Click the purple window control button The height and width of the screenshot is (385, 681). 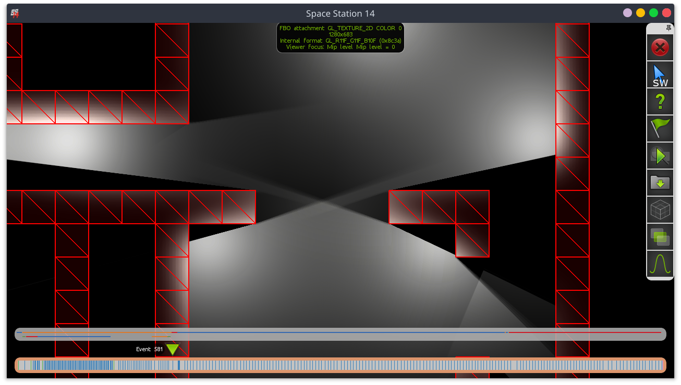628,13
